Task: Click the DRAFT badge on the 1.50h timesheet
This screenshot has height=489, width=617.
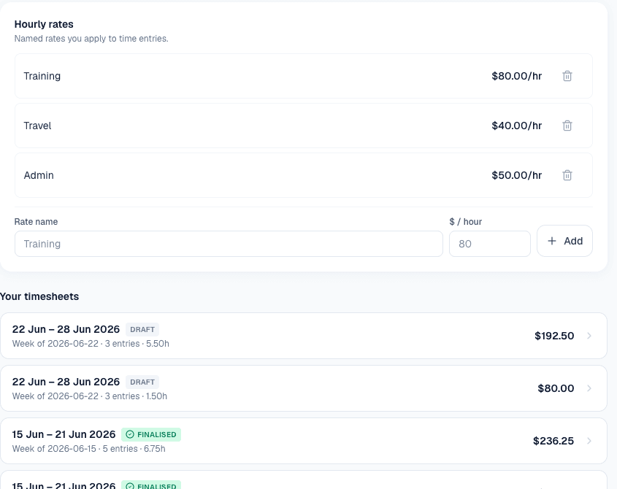Action: (142, 382)
